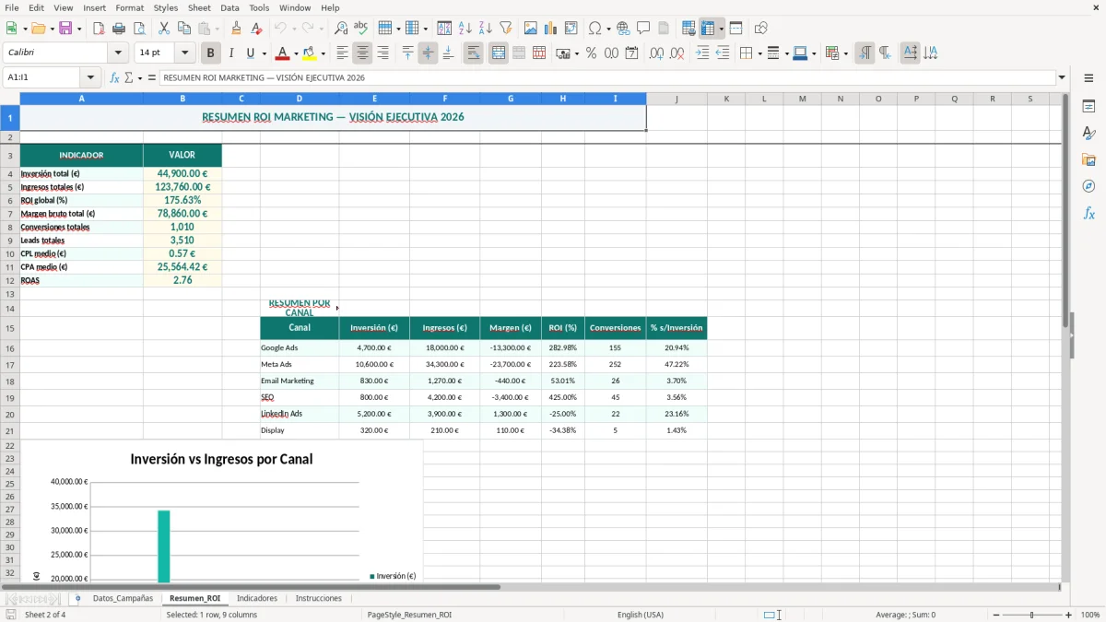The height and width of the screenshot is (622, 1106).
Task: Click the zoom slider in status bar
Action: 1031,615
